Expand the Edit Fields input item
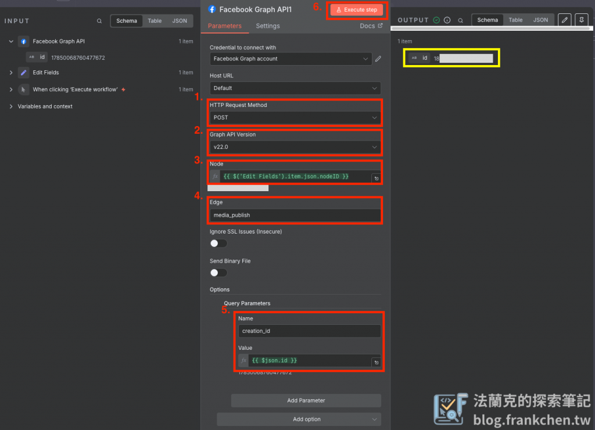The image size is (595, 430). pyautogui.click(x=11, y=73)
